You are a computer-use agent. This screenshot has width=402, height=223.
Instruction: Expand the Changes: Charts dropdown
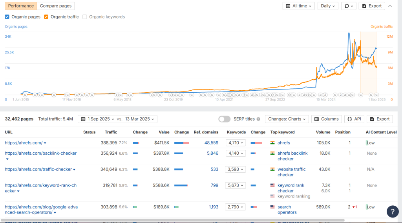[287, 119]
